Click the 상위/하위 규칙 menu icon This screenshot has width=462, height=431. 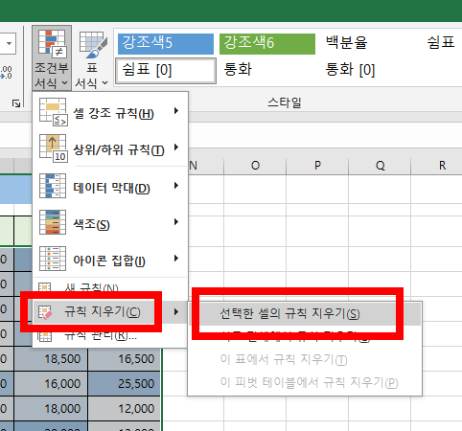point(53,148)
